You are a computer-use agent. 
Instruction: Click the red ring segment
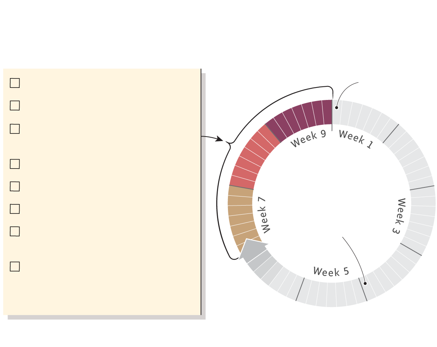tap(251, 158)
